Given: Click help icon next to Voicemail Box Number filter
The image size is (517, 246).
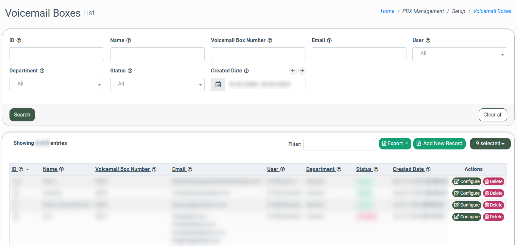Looking at the screenshot, I should (270, 40).
